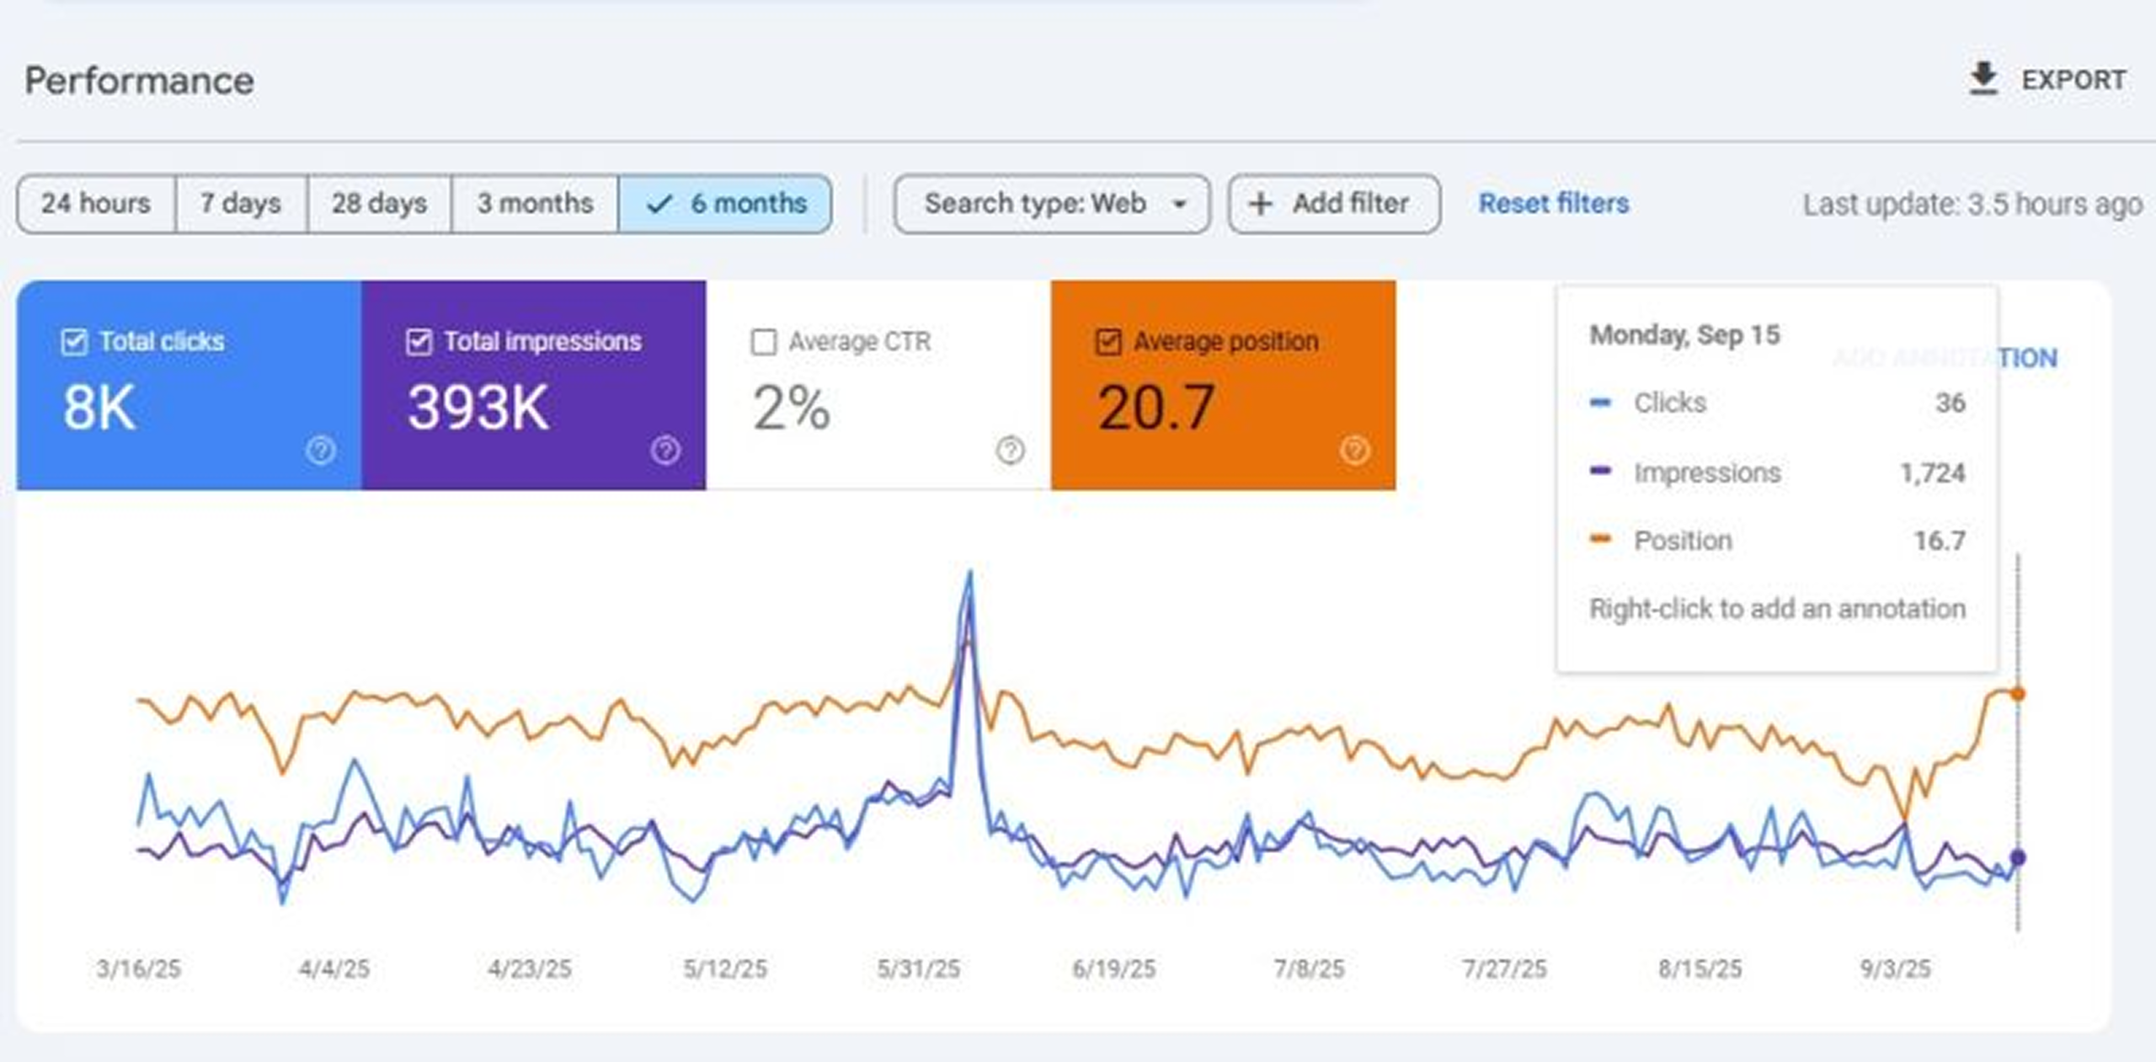Click the Position 16.7 tooltip row
The width and height of the screenshot is (2156, 1062).
1777,540
